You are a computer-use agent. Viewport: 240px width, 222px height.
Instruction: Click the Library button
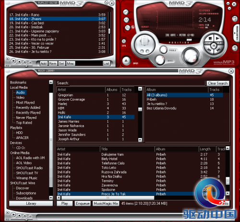[x=31, y=203]
